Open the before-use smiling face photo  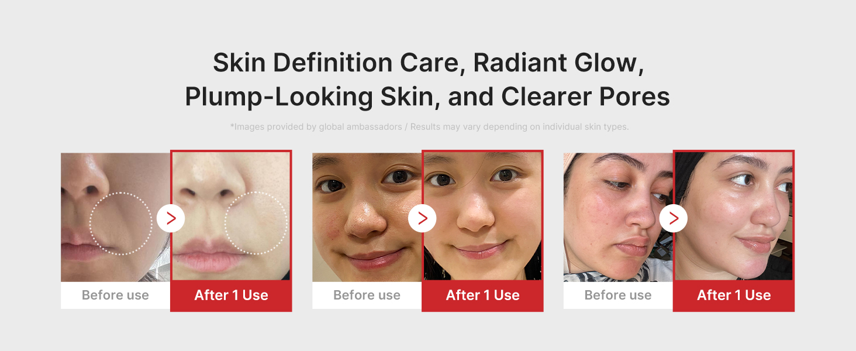[x=367, y=218]
